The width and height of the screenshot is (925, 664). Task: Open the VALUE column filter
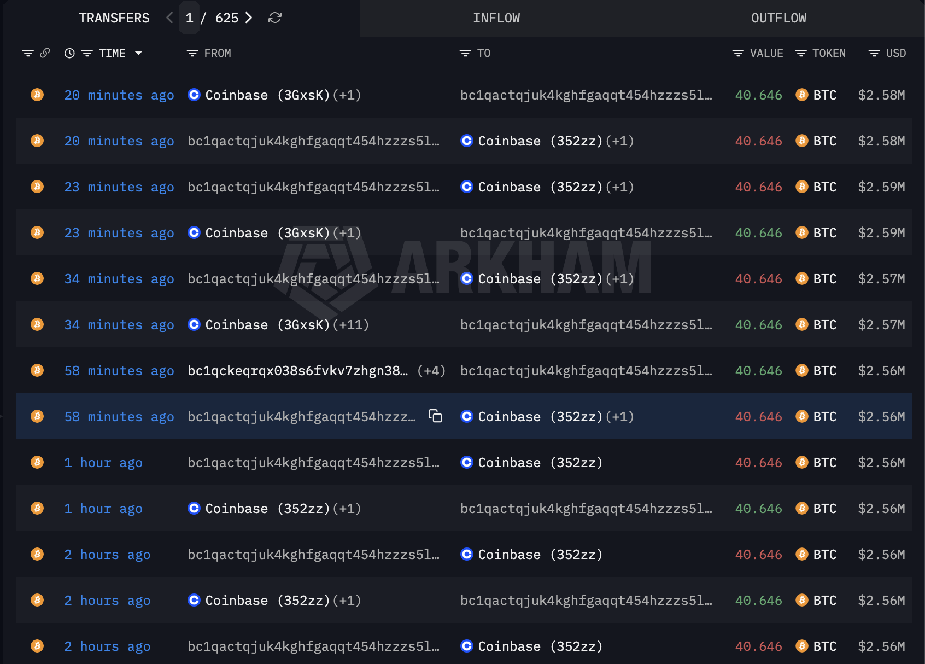click(738, 53)
